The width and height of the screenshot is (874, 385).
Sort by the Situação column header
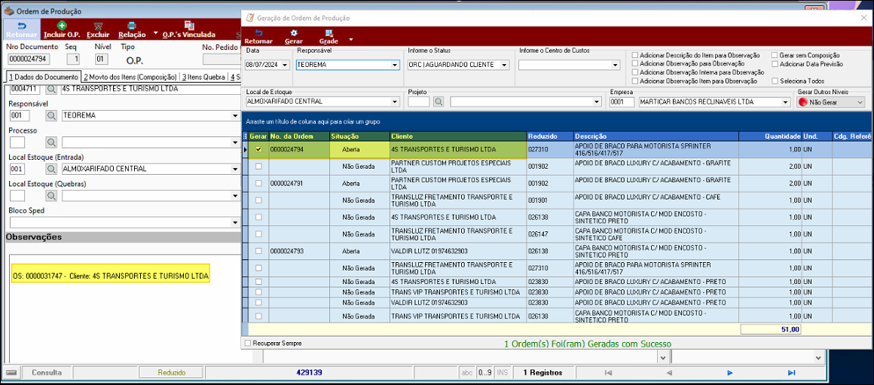click(x=359, y=136)
